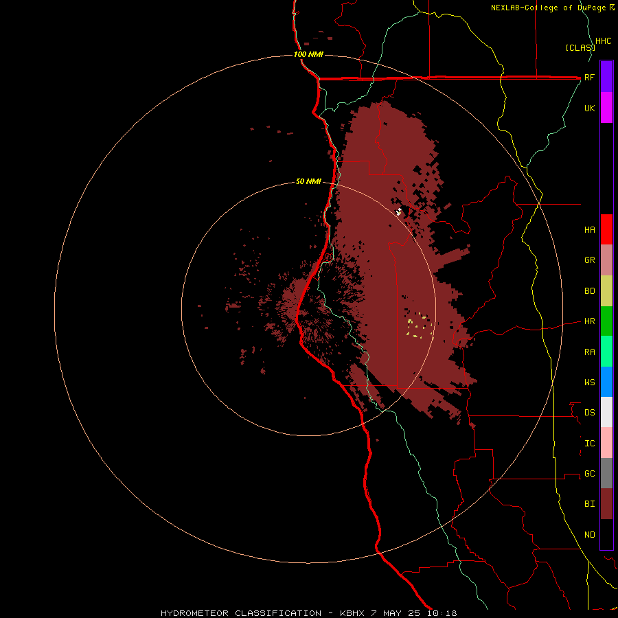
Task: Click the "HYDROMETEOR CLASSIFICATION" title text
Action: coord(241,613)
